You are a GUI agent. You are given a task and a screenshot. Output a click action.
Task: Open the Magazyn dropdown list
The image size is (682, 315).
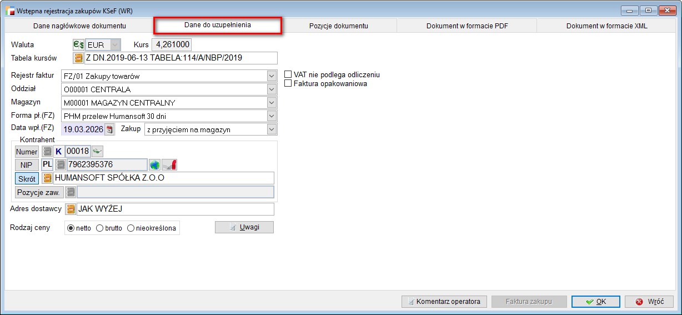[x=272, y=103]
